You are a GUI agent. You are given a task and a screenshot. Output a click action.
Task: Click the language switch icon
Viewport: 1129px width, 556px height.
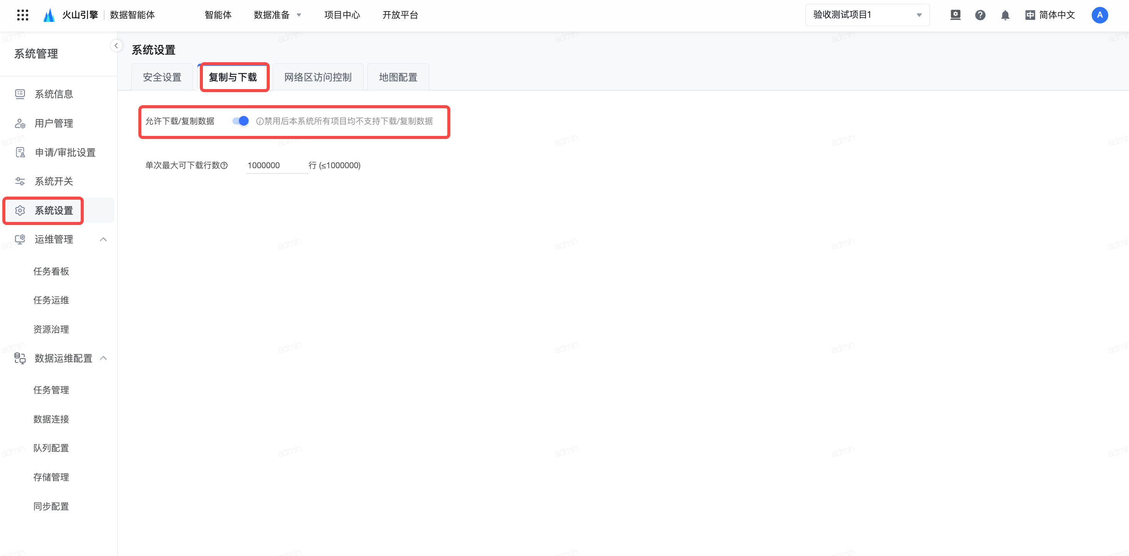[x=1030, y=15]
